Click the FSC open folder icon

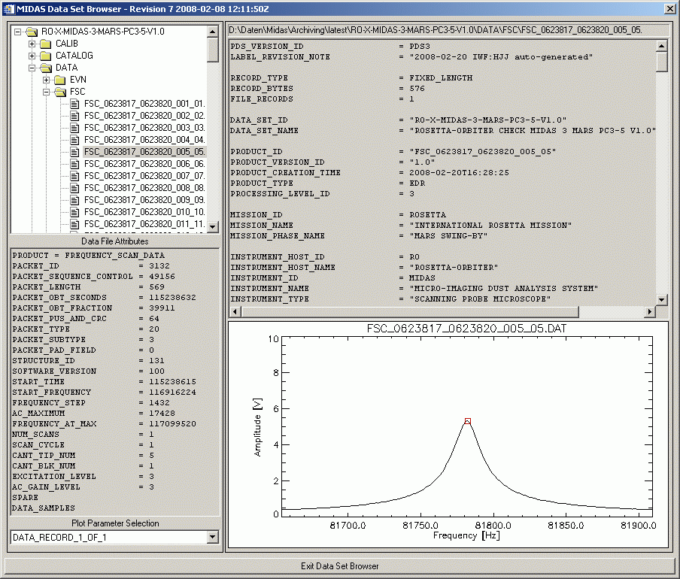pos(59,92)
